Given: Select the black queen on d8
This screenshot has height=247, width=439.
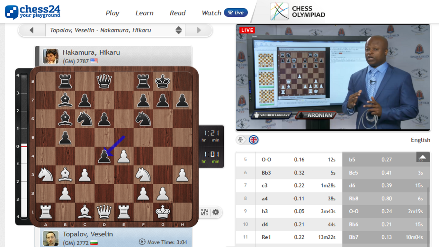Looking at the screenshot, I should [104, 81].
